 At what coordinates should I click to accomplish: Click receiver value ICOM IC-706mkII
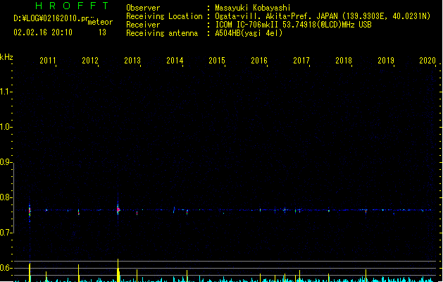(247, 25)
